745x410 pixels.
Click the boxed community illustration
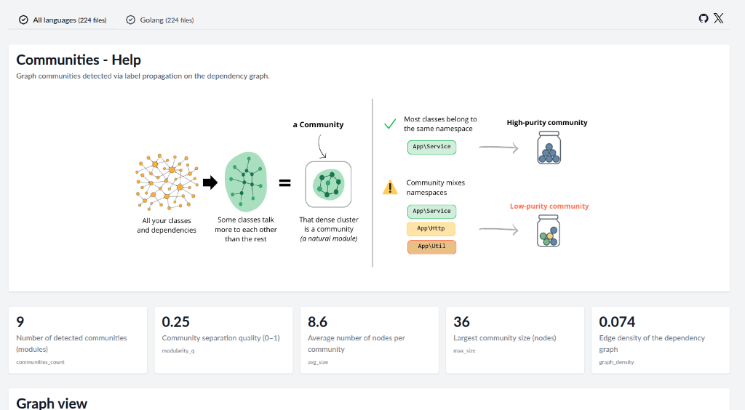click(x=328, y=184)
